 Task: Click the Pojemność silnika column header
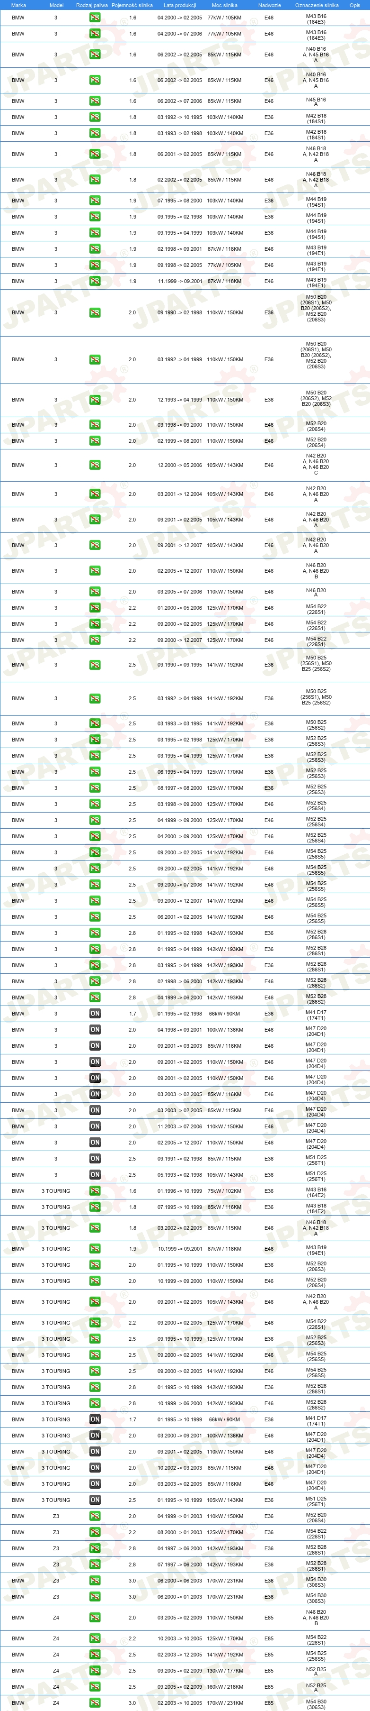tap(132, 5)
